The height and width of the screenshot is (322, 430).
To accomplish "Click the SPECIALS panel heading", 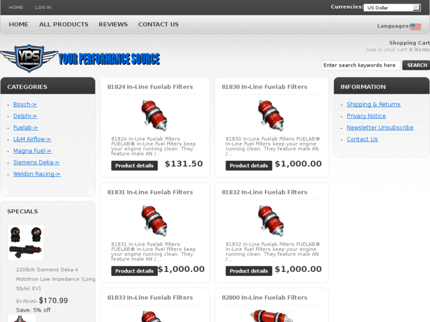I will click(x=22, y=212).
